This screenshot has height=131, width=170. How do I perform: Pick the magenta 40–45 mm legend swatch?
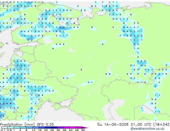(73, 128)
